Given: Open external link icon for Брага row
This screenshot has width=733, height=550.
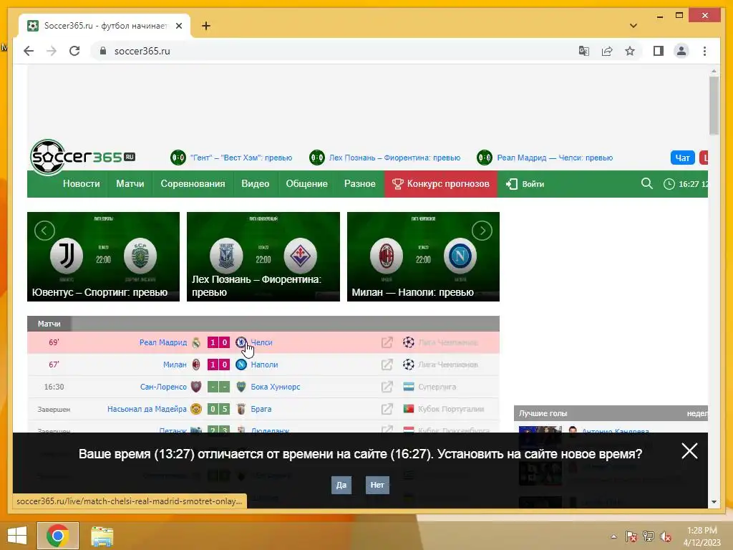Looking at the screenshot, I should [x=387, y=409].
